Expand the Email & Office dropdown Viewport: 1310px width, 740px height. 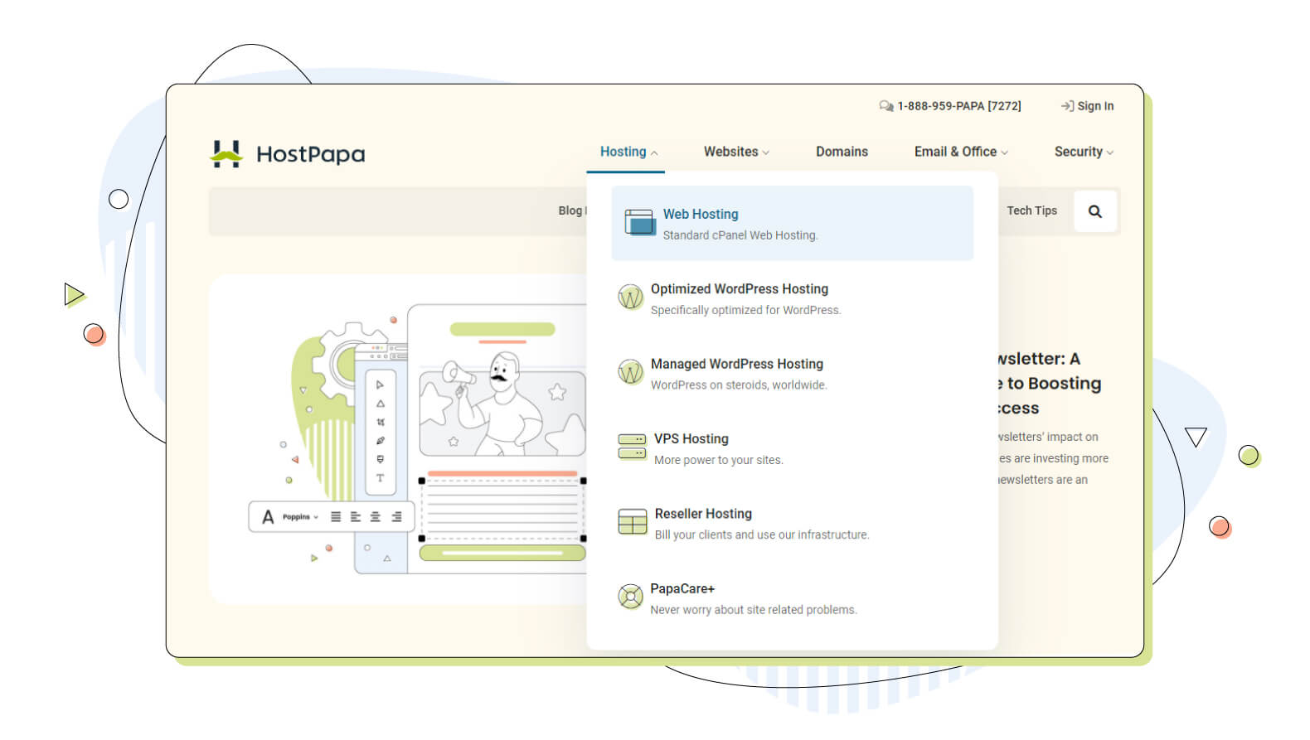pyautogui.click(x=961, y=152)
